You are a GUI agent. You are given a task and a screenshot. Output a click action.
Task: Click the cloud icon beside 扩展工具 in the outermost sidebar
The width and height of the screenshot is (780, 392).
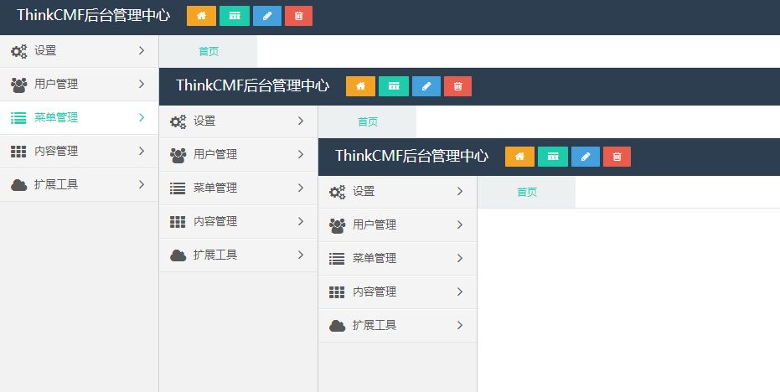coord(19,185)
